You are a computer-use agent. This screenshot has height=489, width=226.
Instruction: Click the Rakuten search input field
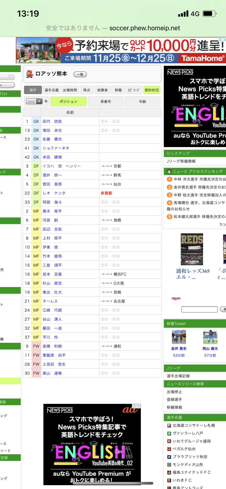coord(200,309)
